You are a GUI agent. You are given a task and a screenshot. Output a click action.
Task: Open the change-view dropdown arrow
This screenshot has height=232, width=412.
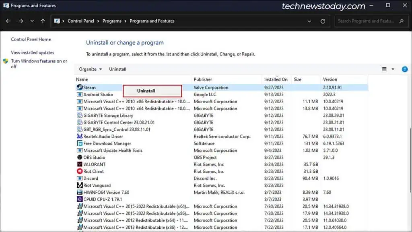pos(392,69)
